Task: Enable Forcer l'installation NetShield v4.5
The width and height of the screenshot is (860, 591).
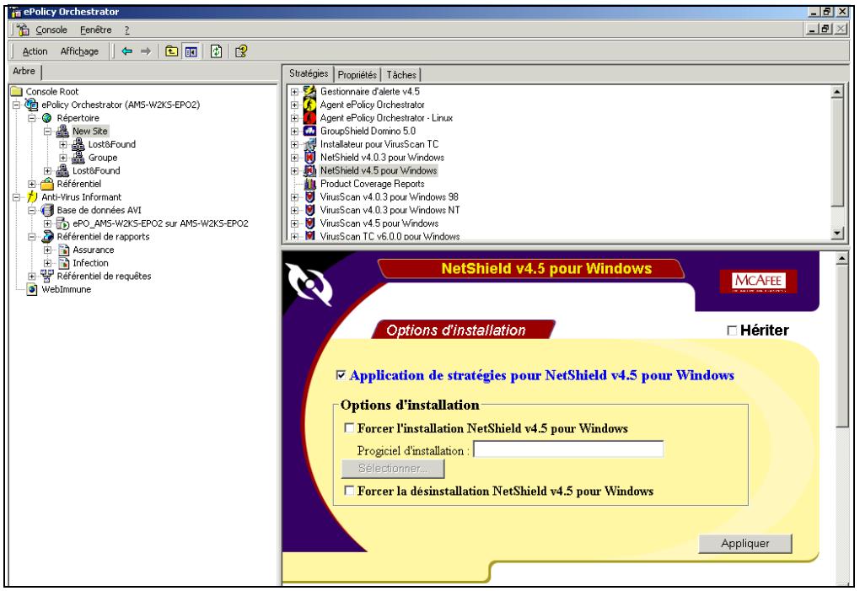Action: coord(349,427)
